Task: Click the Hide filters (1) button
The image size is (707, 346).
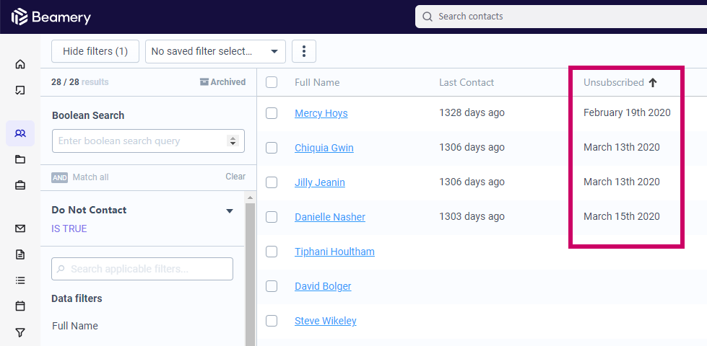Action: click(95, 51)
